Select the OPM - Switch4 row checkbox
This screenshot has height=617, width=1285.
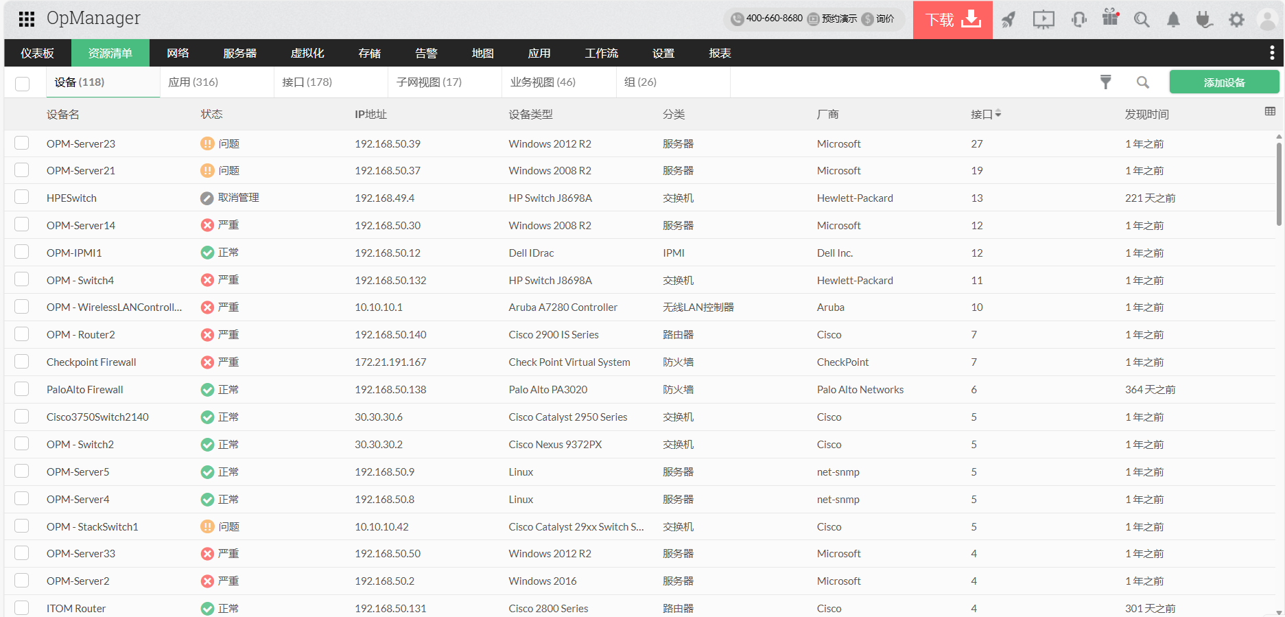pyautogui.click(x=22, y=279)
